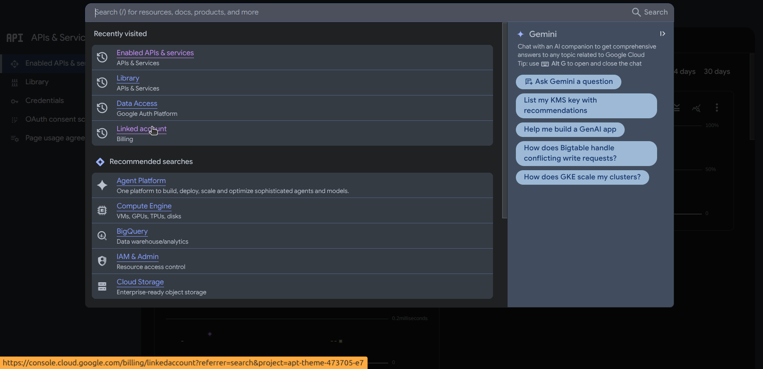This screenshot has height=369, width=763.
Task: Open the recently visited Library link
Action: 128,78
